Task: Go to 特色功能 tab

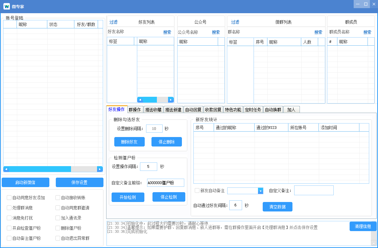Action: click(233, 110)
